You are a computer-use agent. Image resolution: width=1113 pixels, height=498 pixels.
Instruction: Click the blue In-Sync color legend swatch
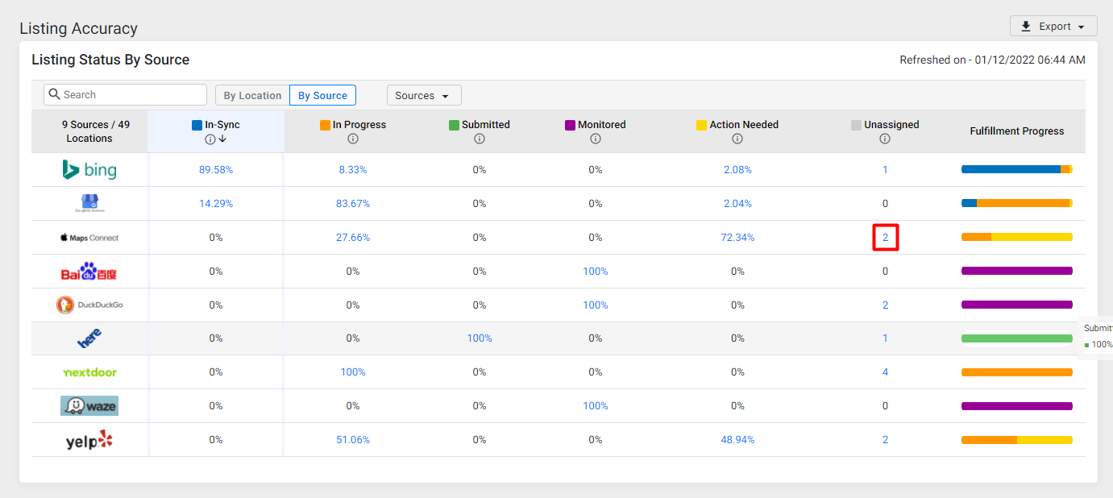(x=197, y=125)
